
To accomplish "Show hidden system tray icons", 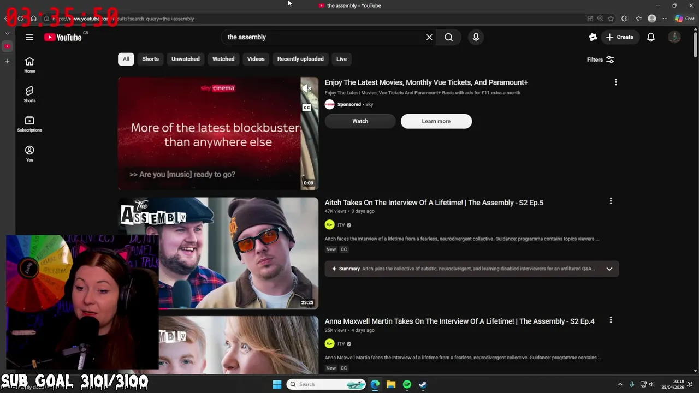I will click(x=620, y=384).
